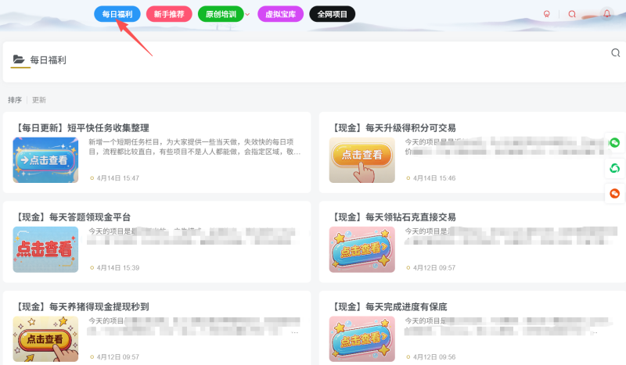Expand the 原创培训 dropdown arrow

tap(247, 14)
